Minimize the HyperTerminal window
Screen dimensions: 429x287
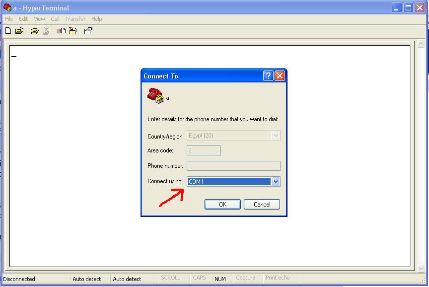click(396, 7)
